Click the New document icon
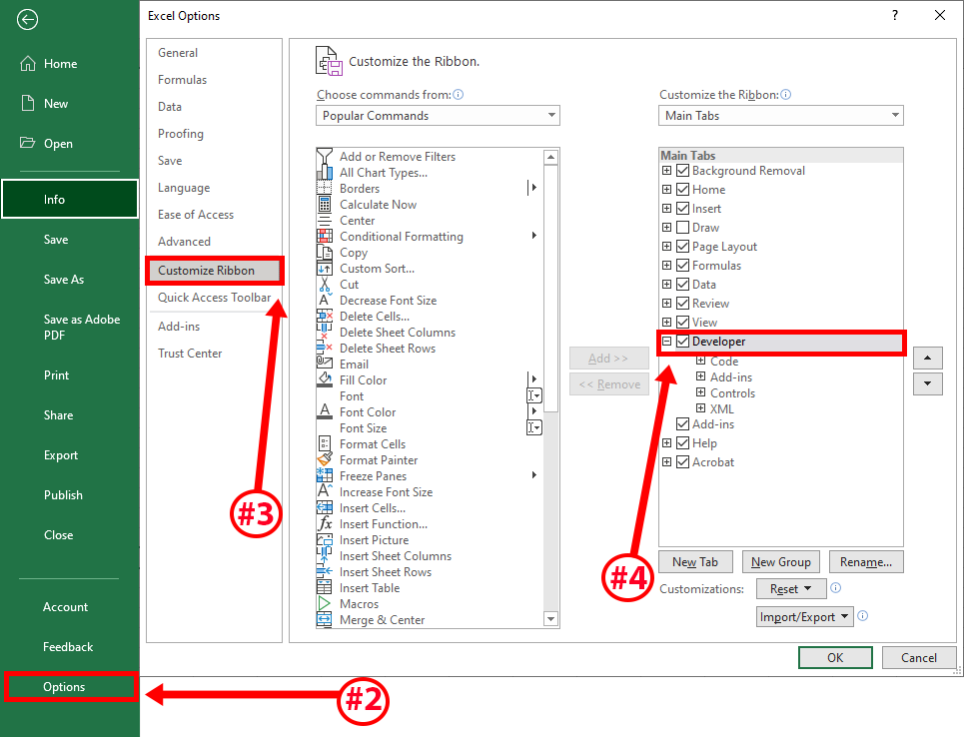This screenshot has height=737, width=964. (28, 103)
